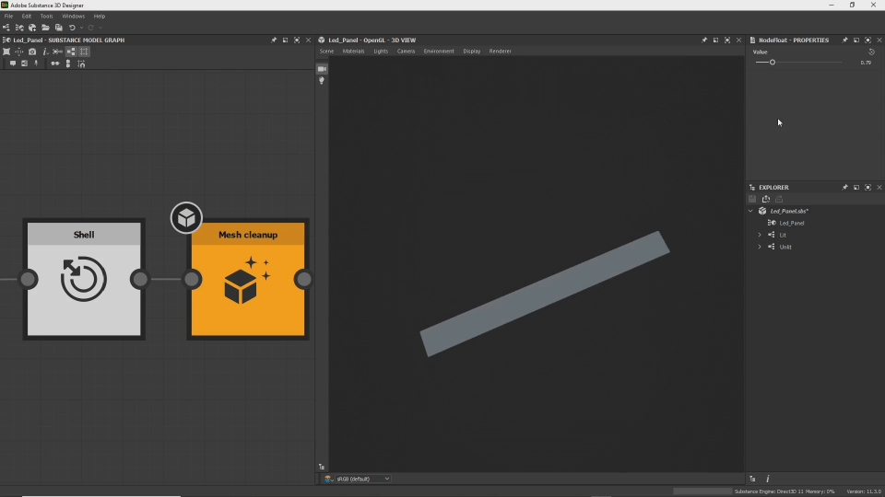Select the Shell node
Viewport: 885px width, 497px height.
tap(84, 280)
